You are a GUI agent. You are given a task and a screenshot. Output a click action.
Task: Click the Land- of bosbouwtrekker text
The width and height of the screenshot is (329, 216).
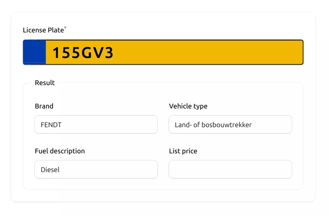pyautogui.click(x=213, y=125)
